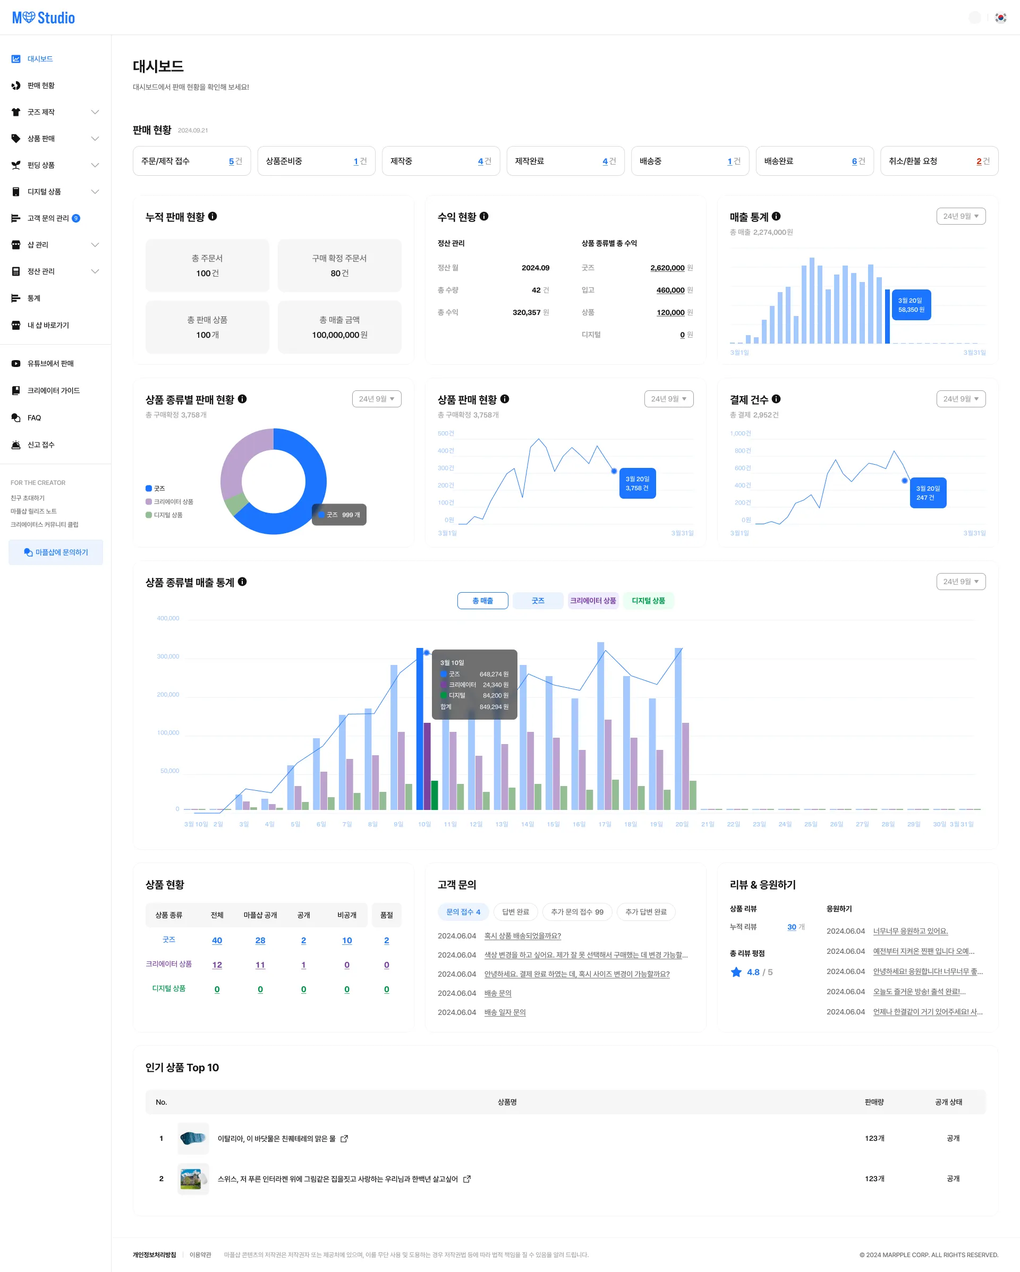This screenshot has height=1272, width=1020.
Task: Select the 답변 완료 inquiry tab
Action: [515, 911]
